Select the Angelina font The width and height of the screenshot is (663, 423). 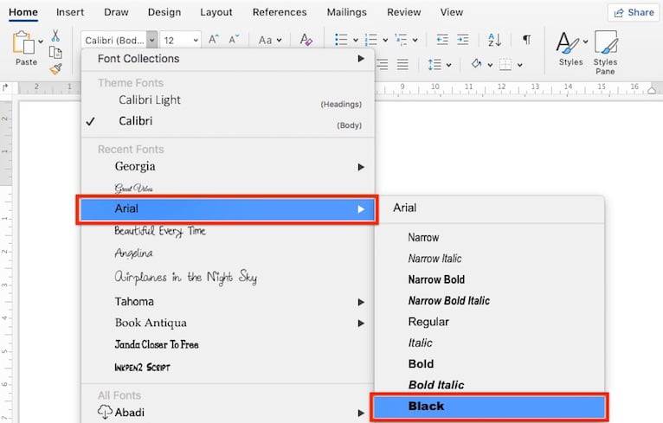[x=228, y=253]
